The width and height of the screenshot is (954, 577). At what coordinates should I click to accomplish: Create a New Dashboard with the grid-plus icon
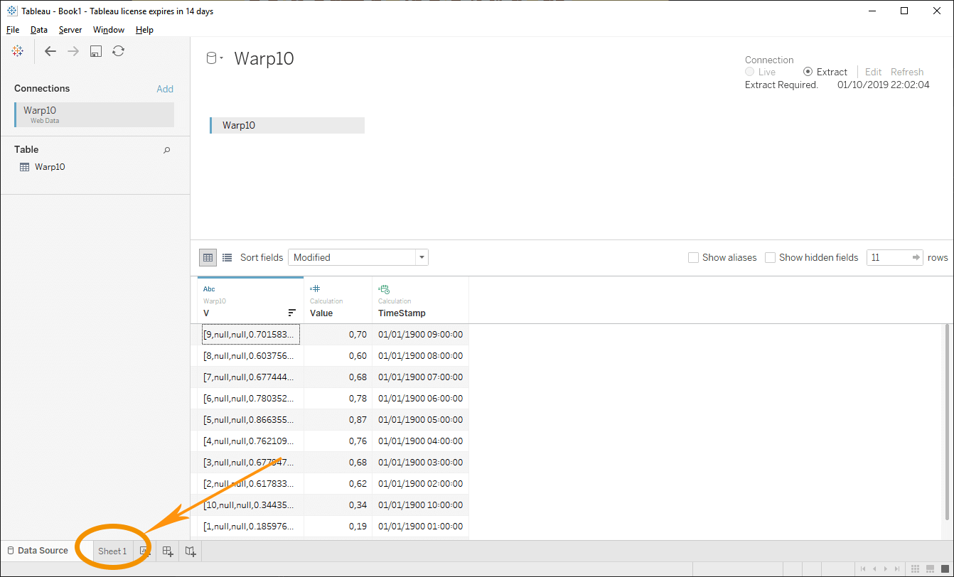[x=167, y=551]
